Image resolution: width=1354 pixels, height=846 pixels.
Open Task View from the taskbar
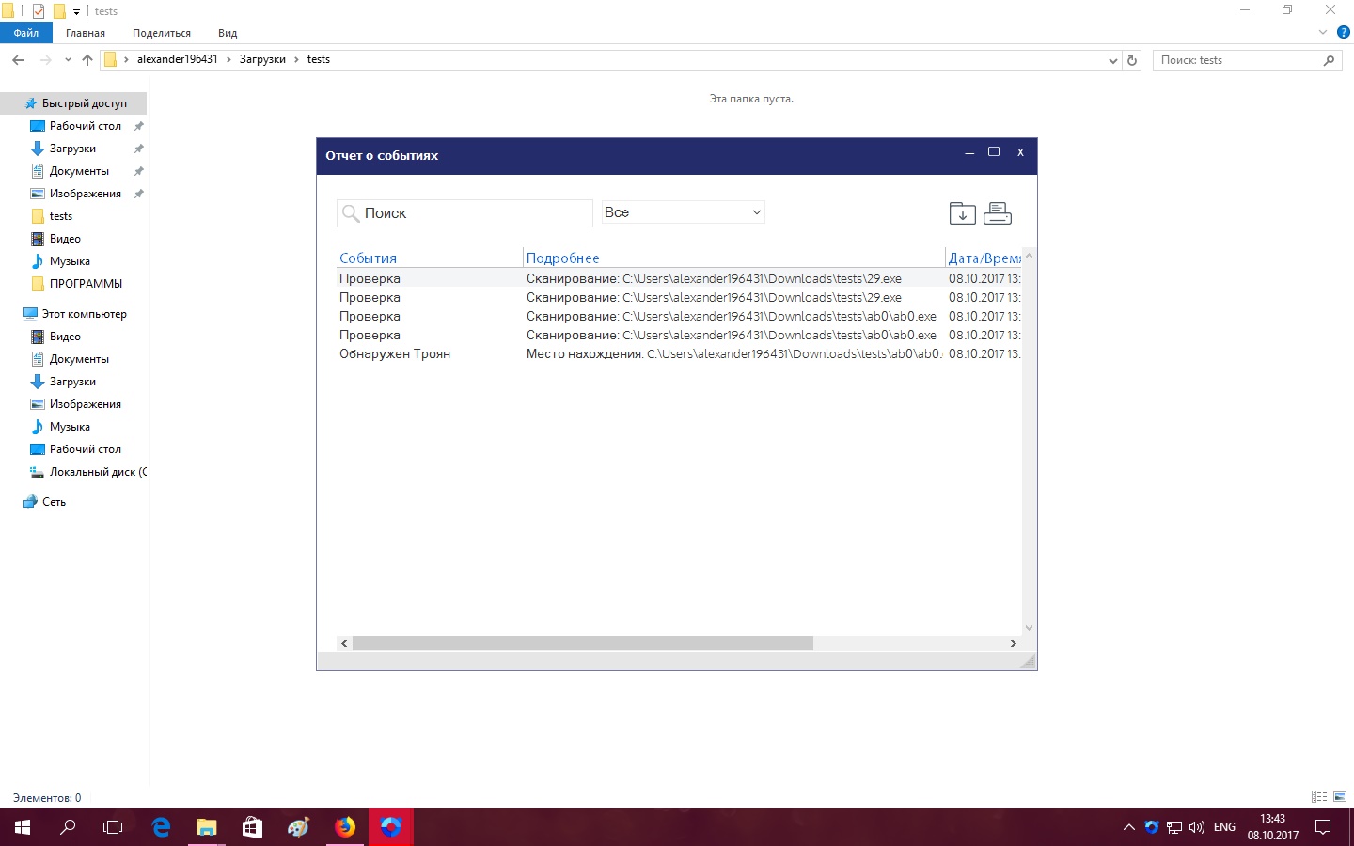click(x=113, y=827)
